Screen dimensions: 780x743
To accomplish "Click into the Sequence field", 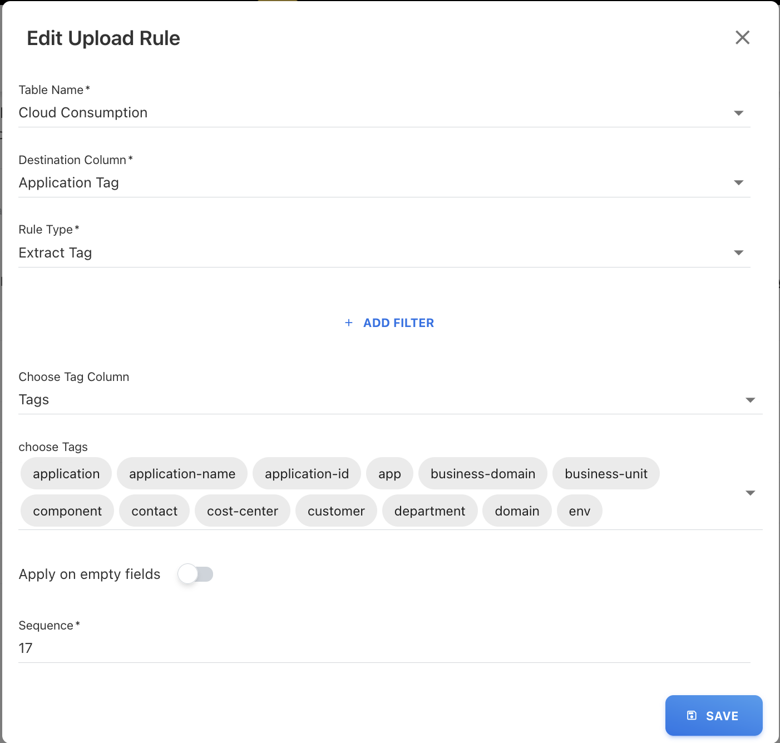I will [x=384, y=648].
